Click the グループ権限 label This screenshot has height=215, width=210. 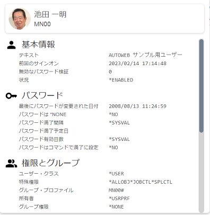coord(33,207)
